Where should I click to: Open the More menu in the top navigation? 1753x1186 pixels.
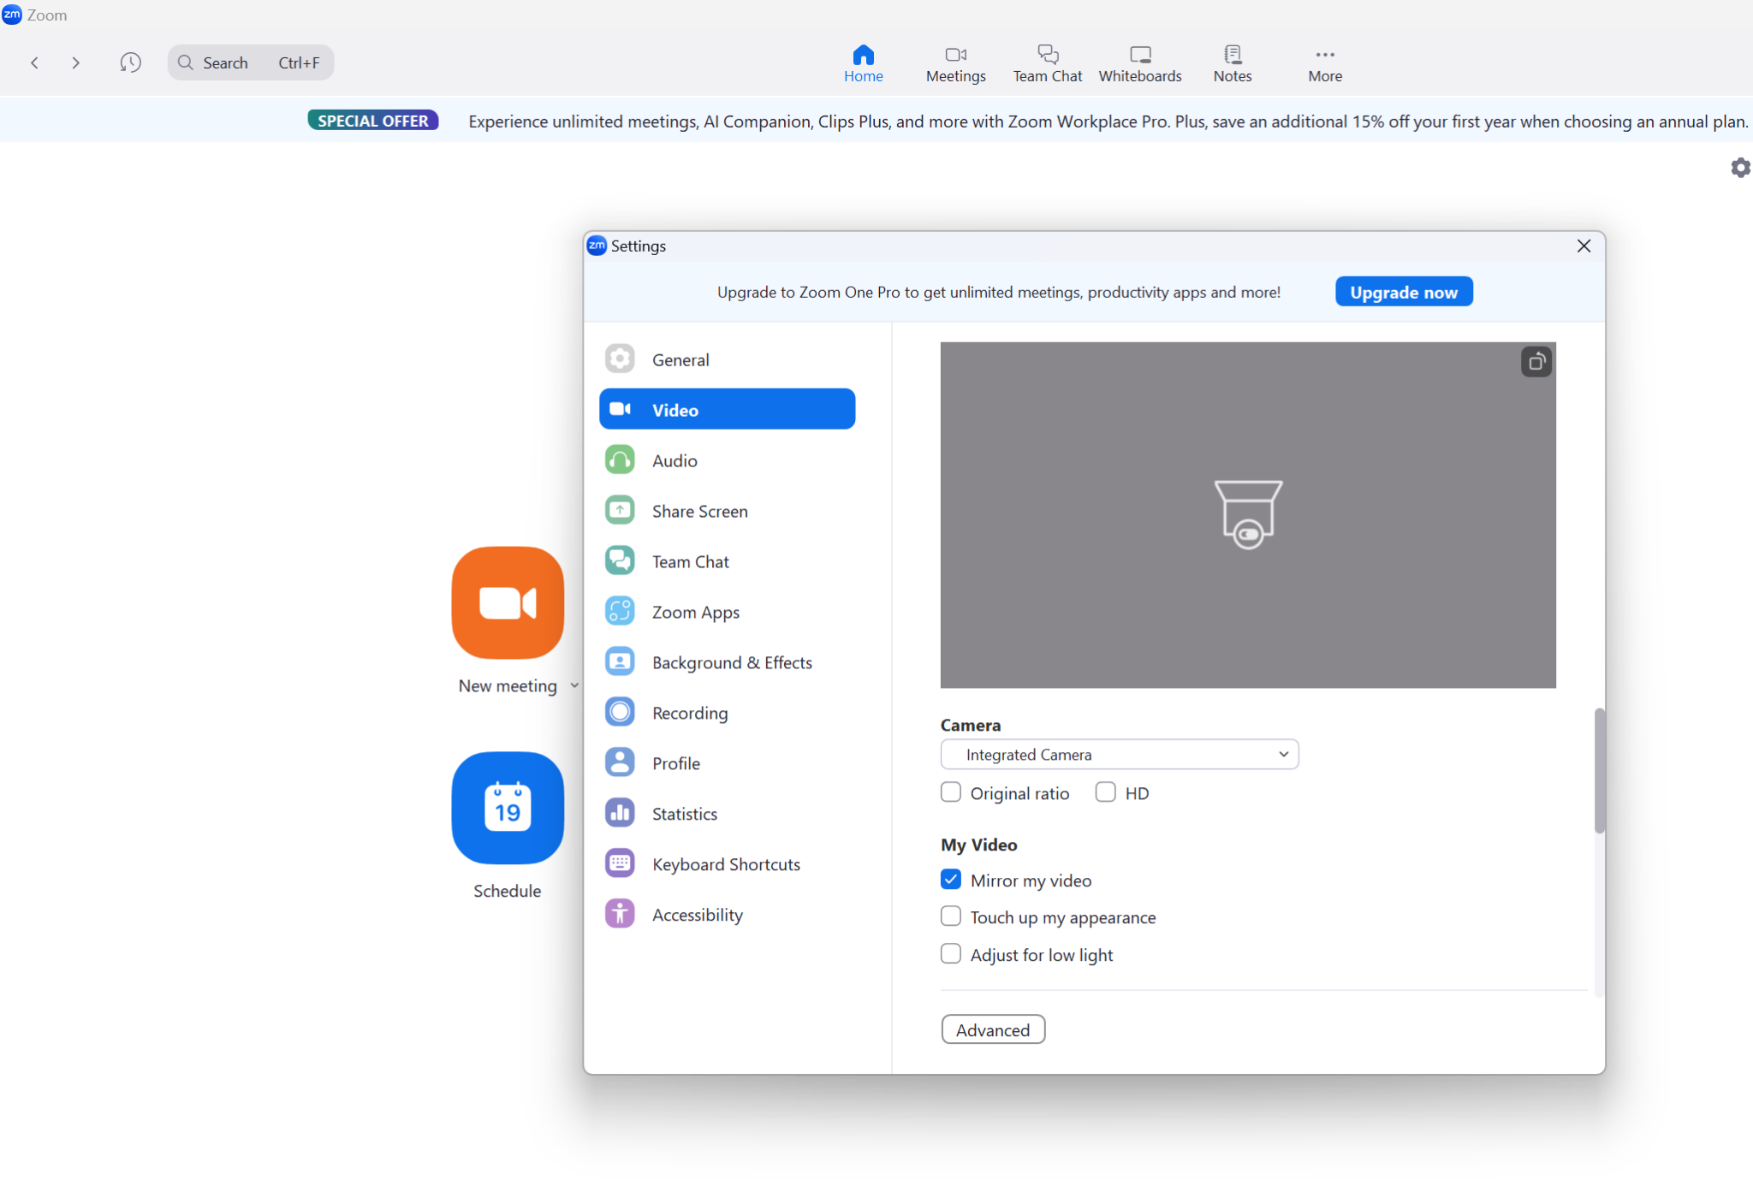[x=1324, y=63]
